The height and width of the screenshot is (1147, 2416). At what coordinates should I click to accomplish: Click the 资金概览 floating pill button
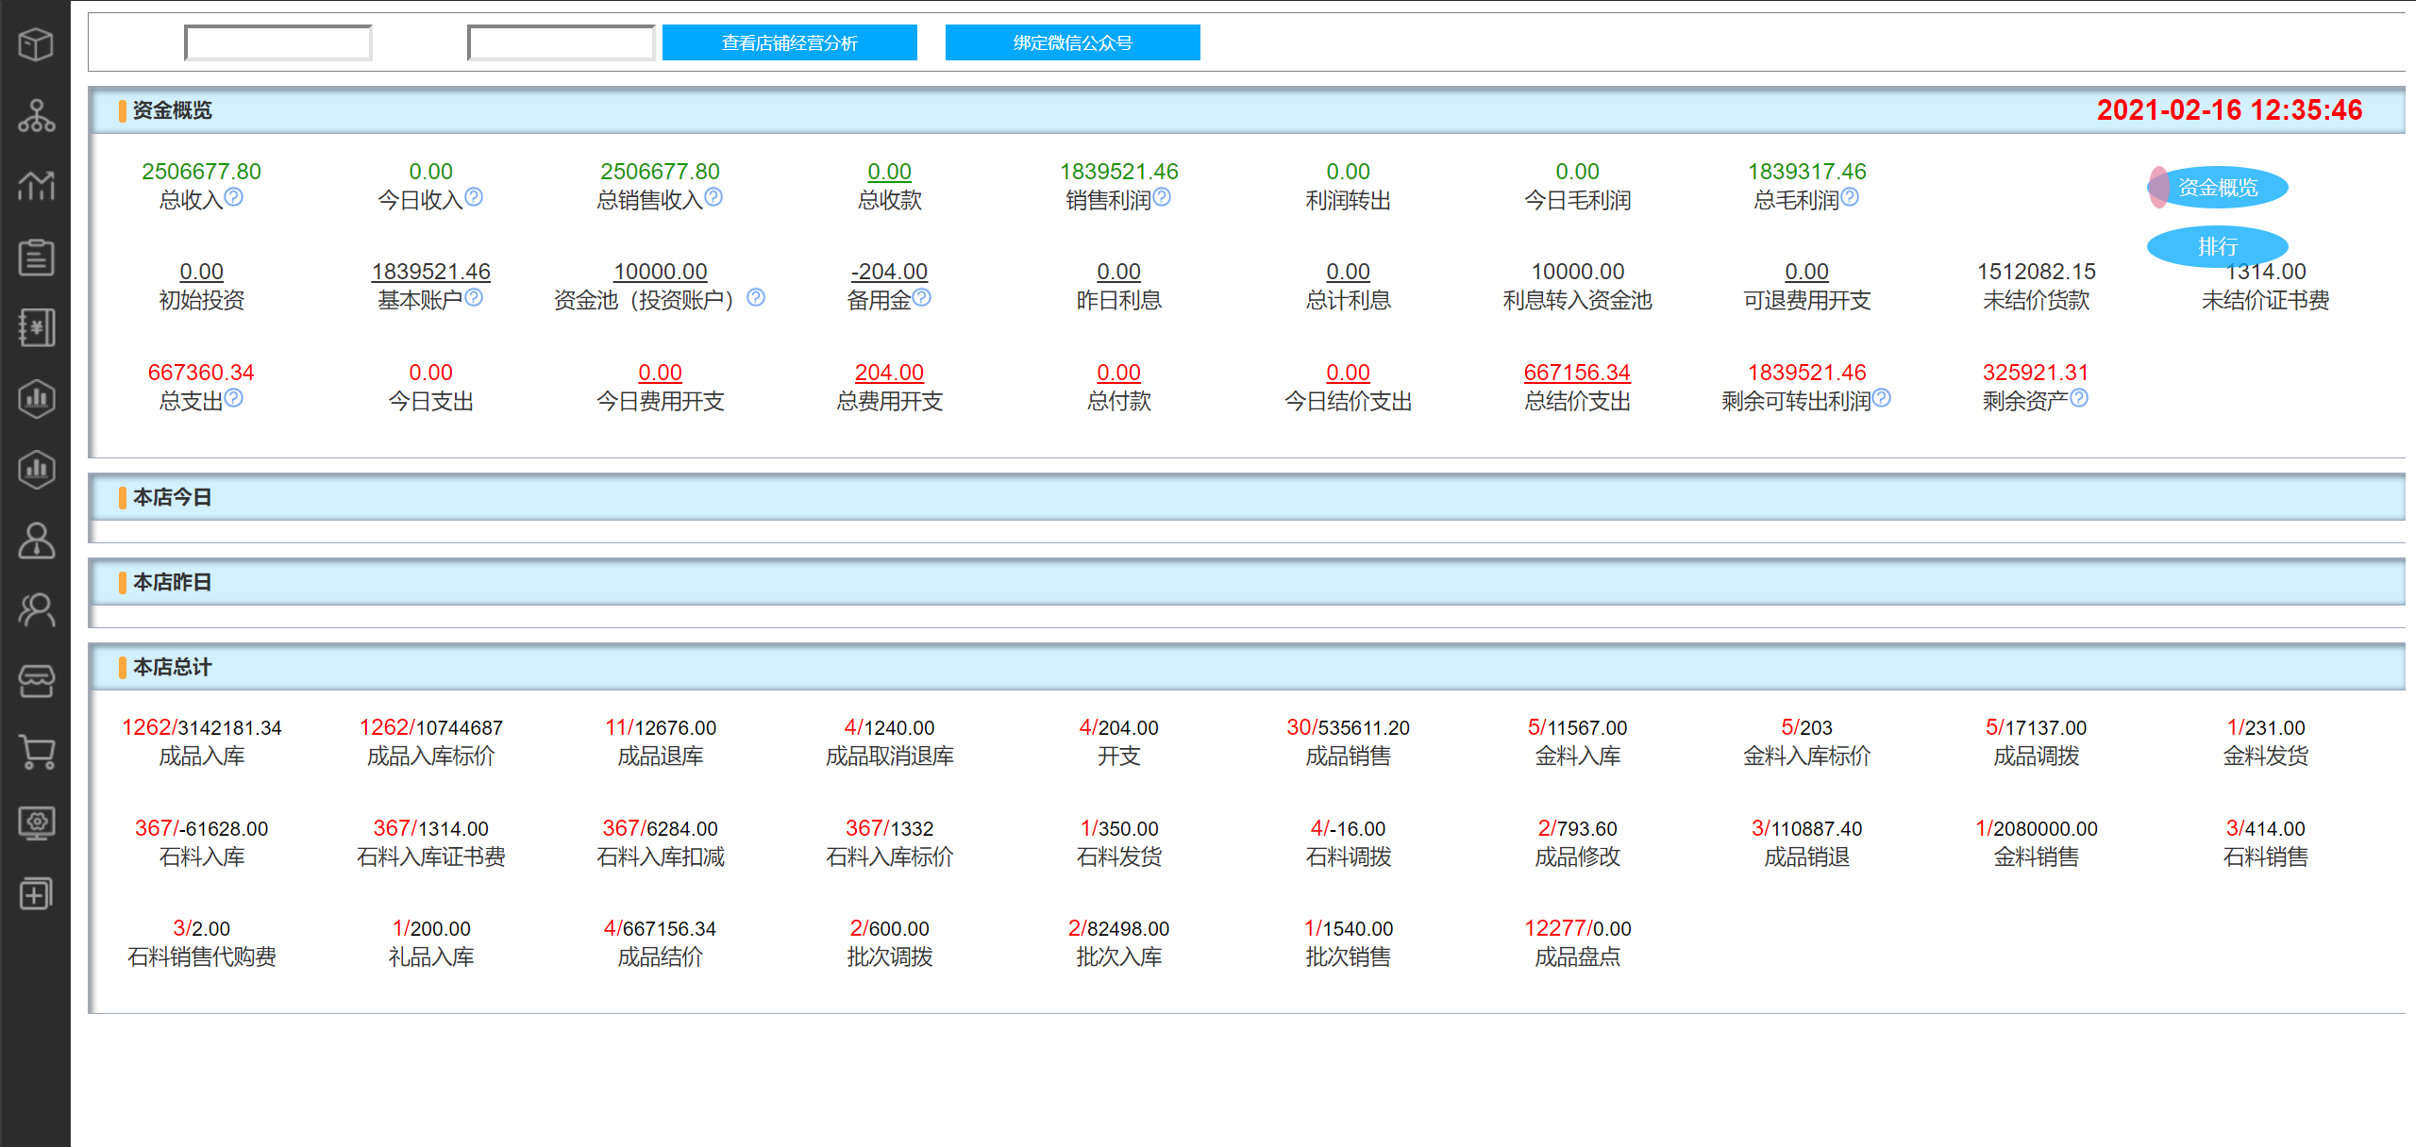tap(2218, 188)
